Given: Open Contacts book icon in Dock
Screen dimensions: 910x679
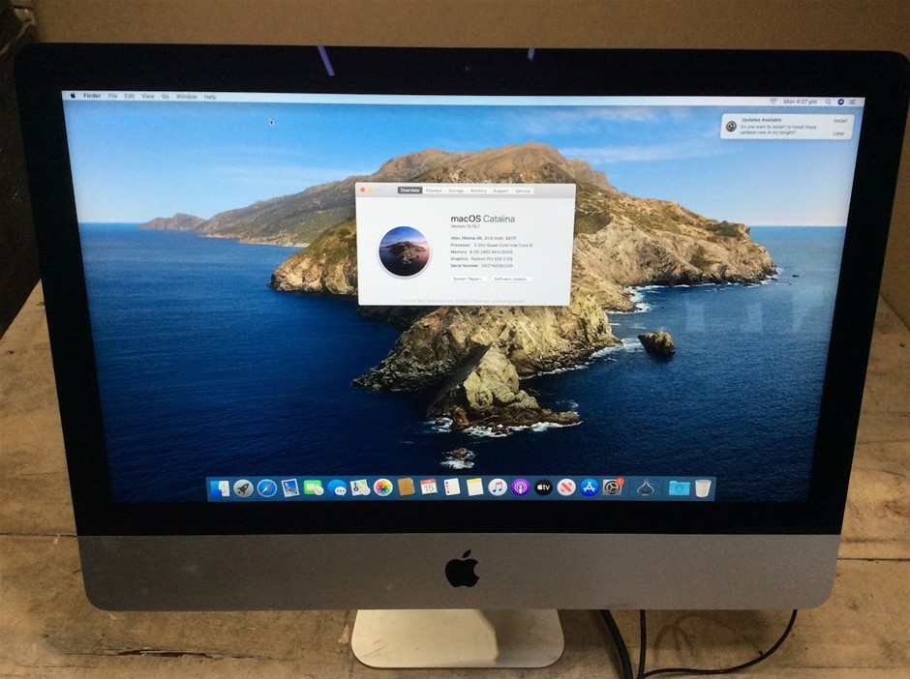Looking at the screenshot, I should click(406, 487).
